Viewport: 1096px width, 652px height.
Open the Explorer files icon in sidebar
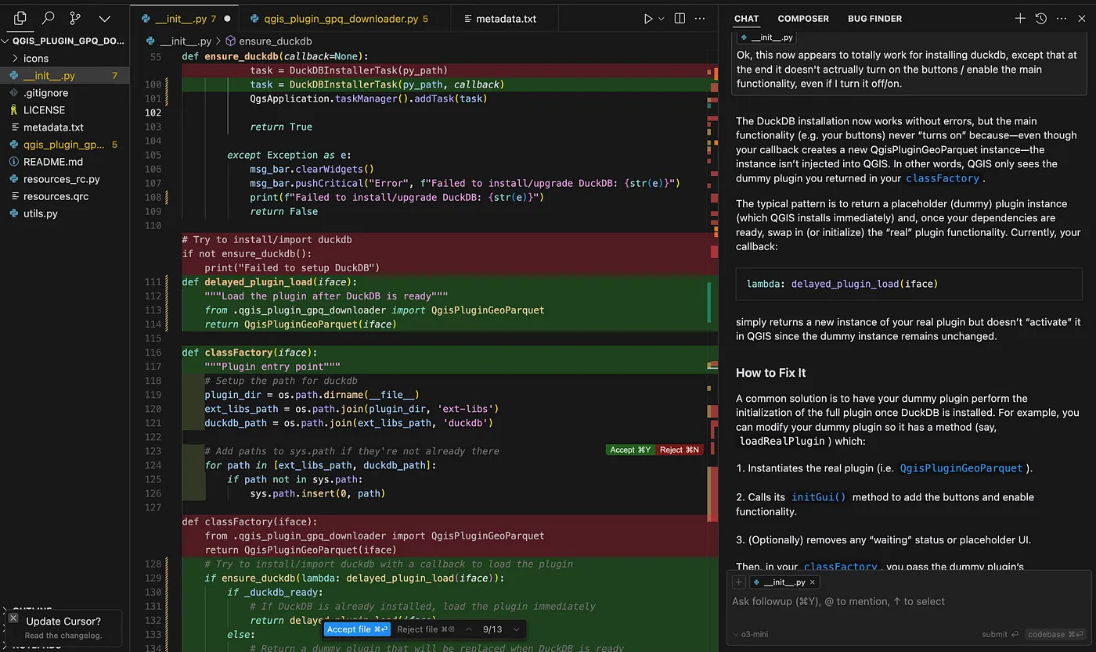tap(20, 18)
